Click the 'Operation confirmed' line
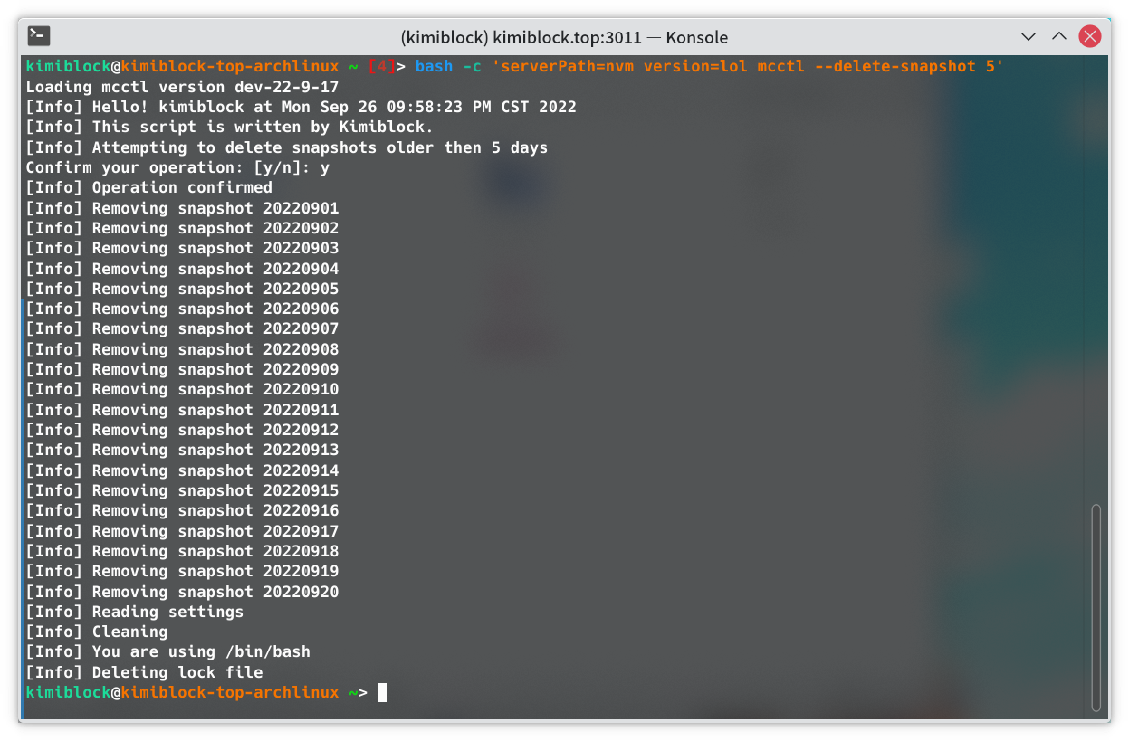 coord(148,187)
